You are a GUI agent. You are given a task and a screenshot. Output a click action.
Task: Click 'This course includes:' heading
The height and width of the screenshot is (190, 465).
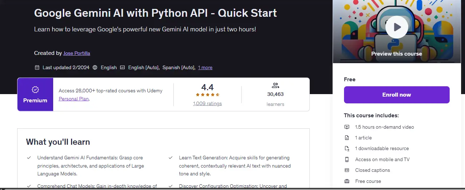coord(371,115)
